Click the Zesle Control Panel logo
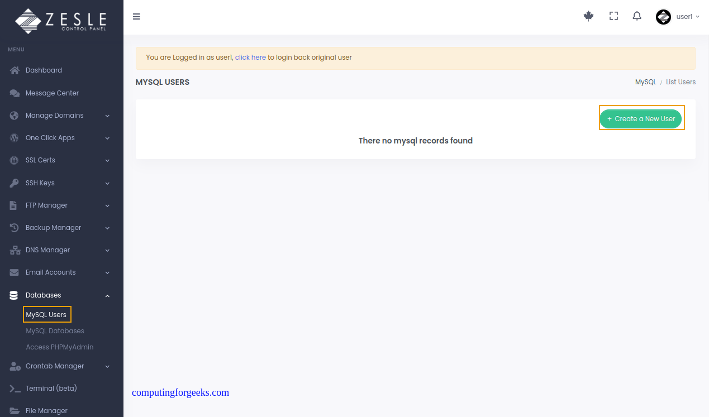 [61, 21]
